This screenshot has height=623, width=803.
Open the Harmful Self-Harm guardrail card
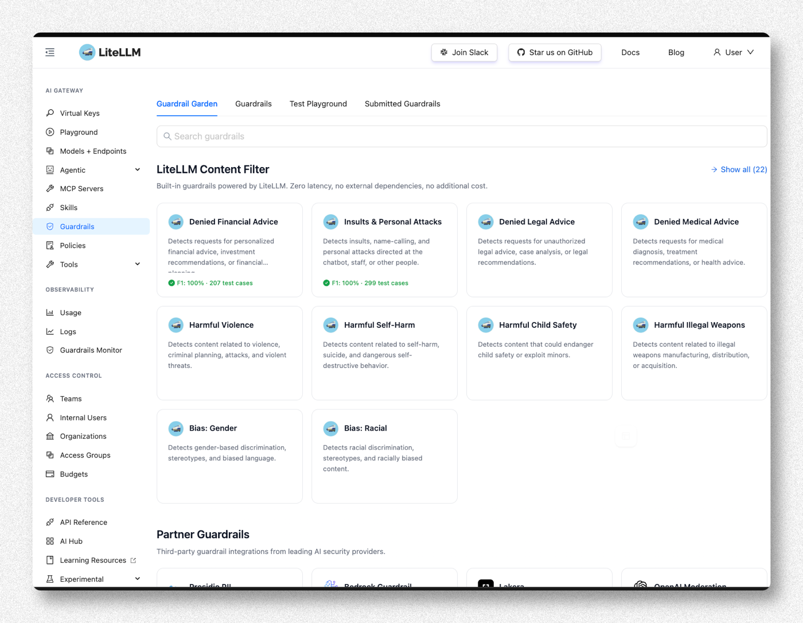click(384, 353)
